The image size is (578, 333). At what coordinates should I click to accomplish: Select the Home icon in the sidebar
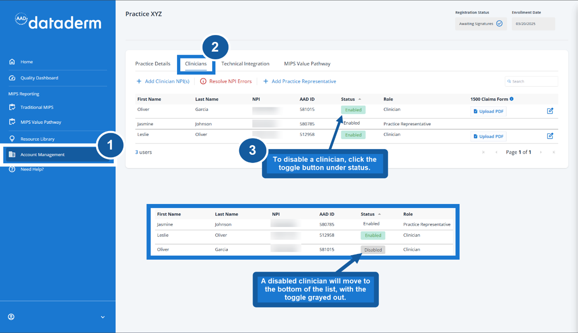pos(11,61)
